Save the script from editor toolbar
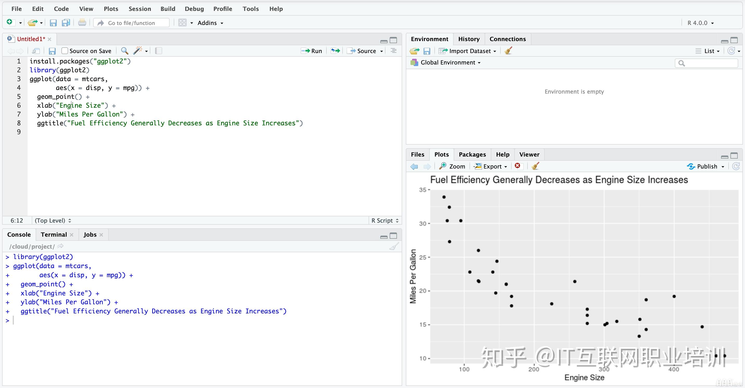The height and width of the screenshot is (388, 745). coord(52,51)
